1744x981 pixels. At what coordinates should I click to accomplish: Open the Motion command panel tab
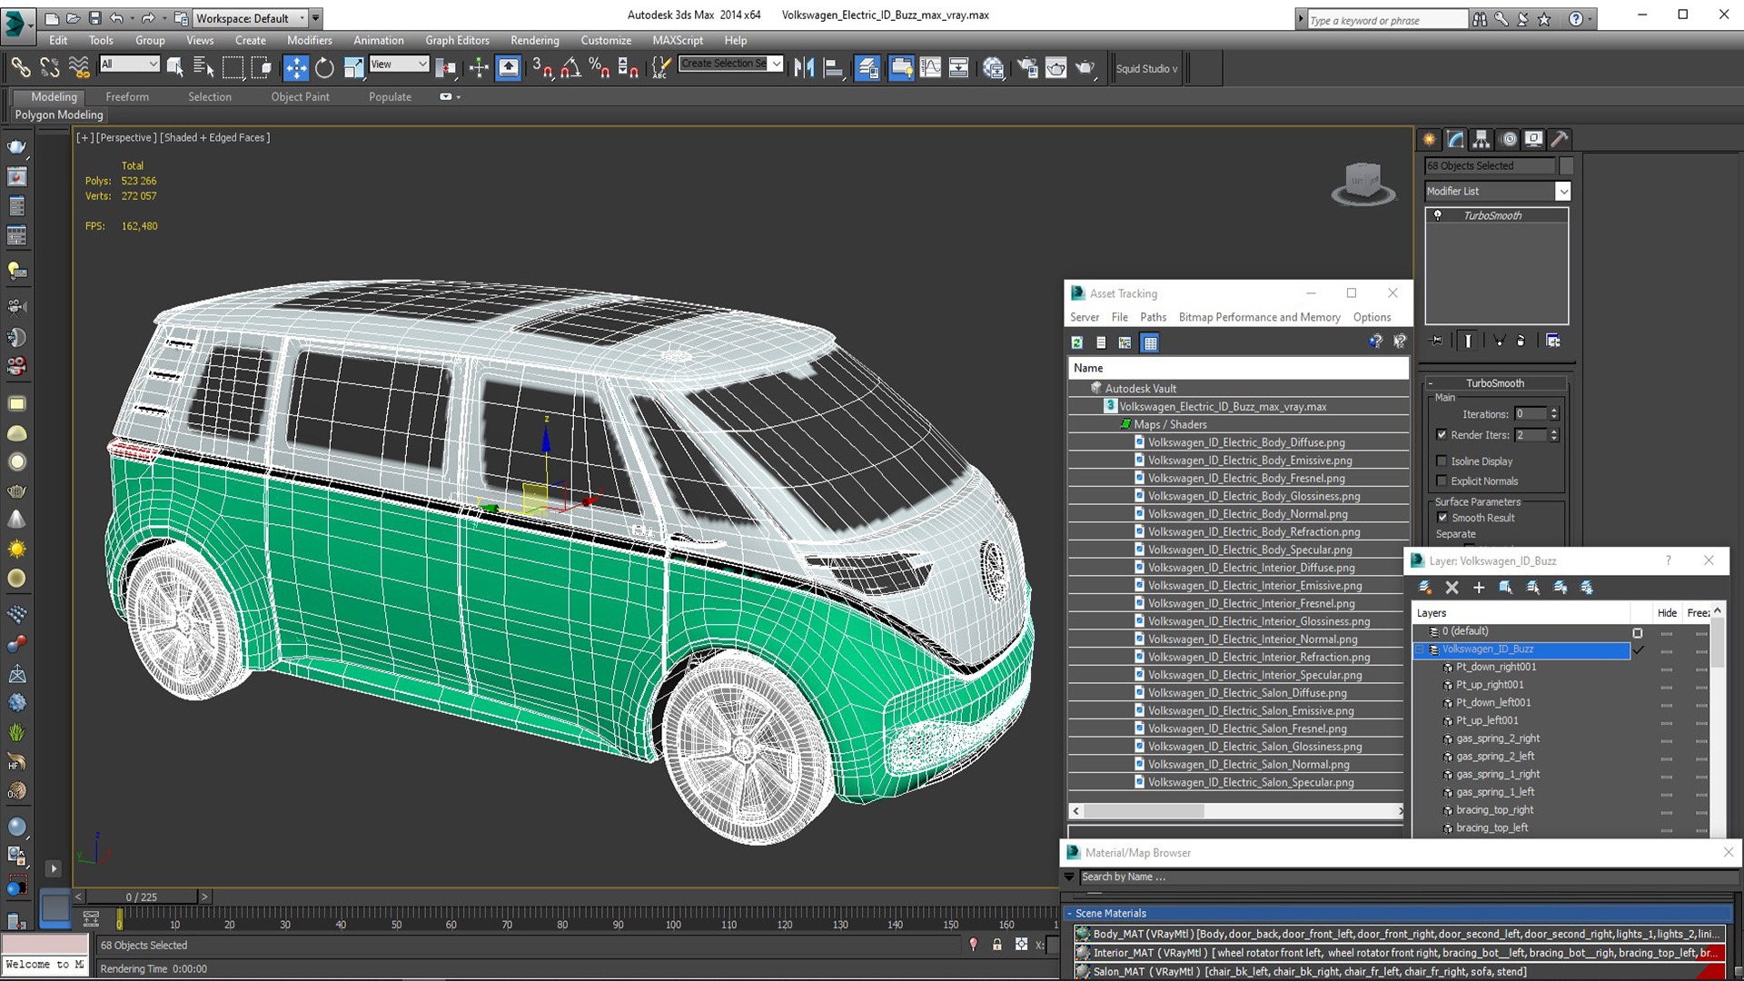(x=1509, y=139)
